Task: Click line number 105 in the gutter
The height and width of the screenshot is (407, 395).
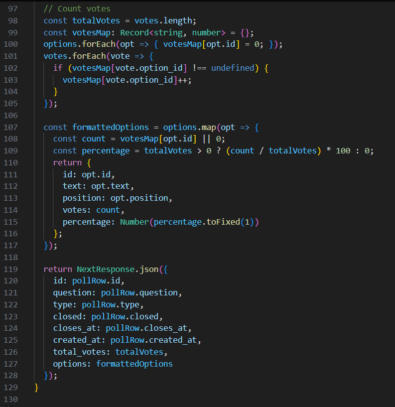Action: [10, 104]
